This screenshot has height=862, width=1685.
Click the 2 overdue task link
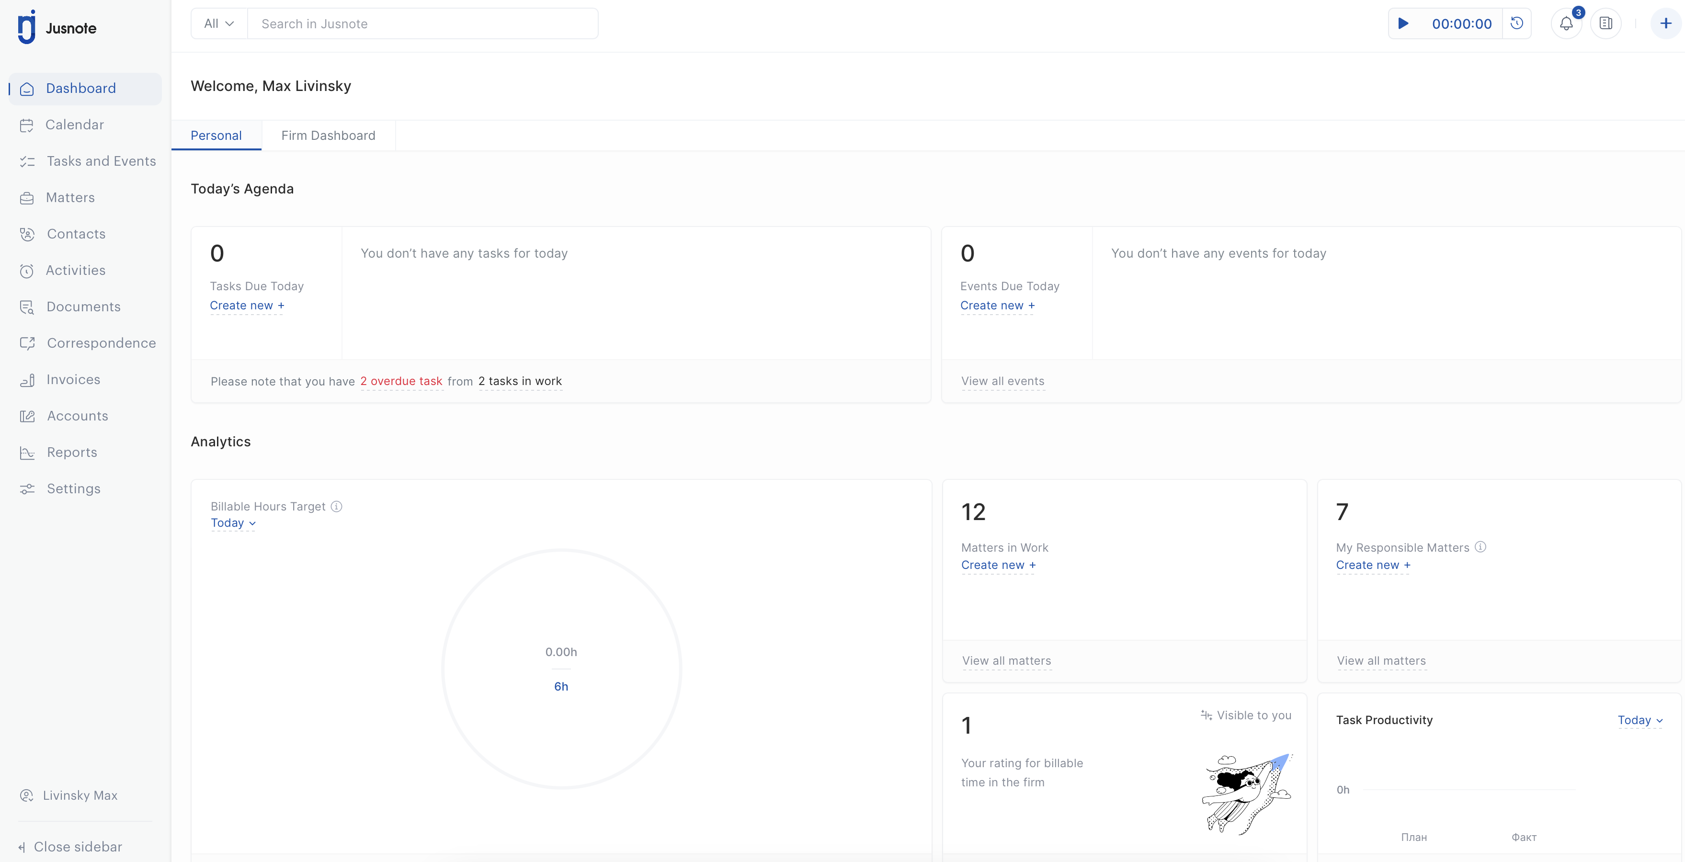(401, 381)
